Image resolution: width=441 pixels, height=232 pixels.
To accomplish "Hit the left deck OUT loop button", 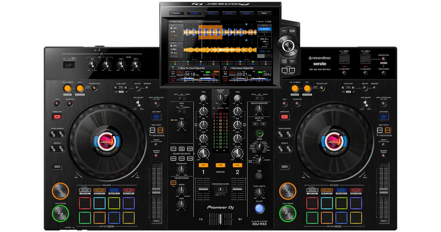I will tap(79, 88).
